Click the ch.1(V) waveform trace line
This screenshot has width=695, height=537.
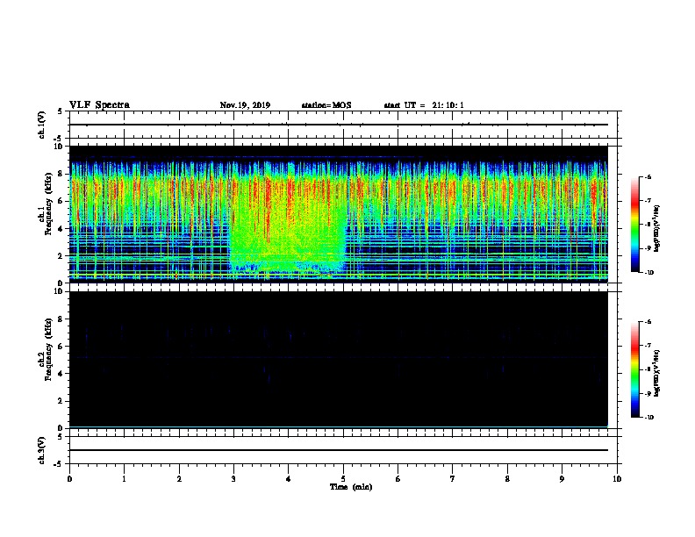click(339, 125)
